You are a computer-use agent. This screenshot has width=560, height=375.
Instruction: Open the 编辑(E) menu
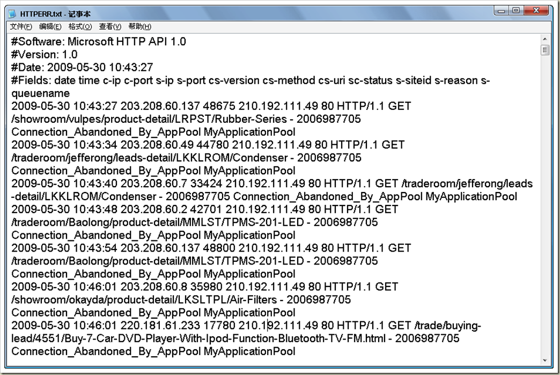[x=50, y=27]
